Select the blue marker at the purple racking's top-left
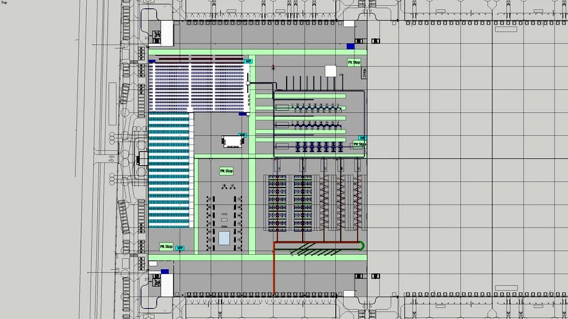Screen dimensions: 568x319 [x=152, y=61]
